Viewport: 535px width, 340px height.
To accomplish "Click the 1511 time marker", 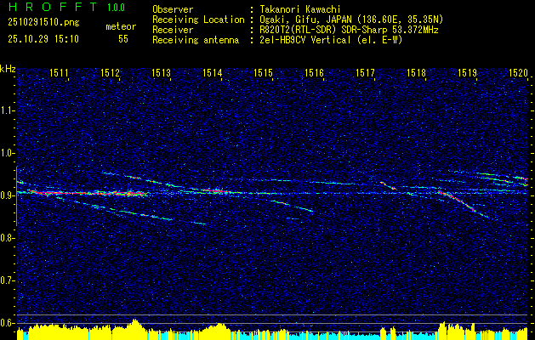I will coord(60,74).
